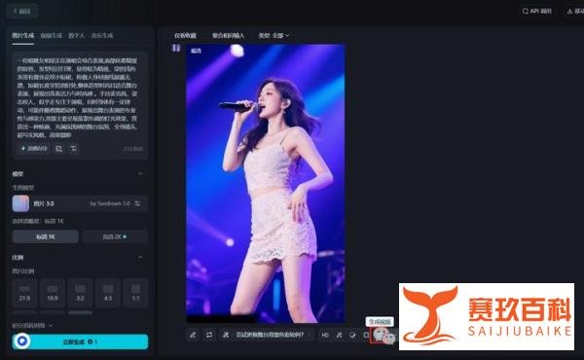The width and height of the screenshot is (584, 360).
Task: Click the round assistant icon on the generate bar
Action: pyautogui.click(x=22, y=341)
